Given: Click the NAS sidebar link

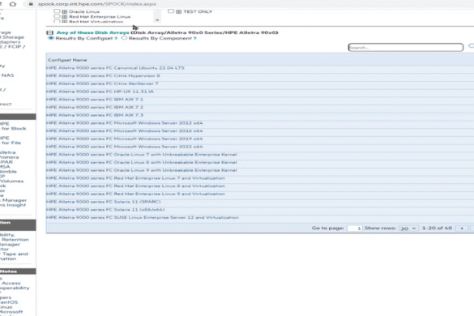Looking at the screenshot, I should [x=8, y=75].
